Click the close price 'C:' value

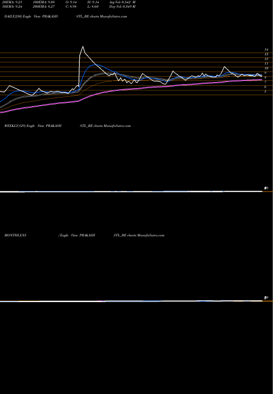pyautogui.click(x=71, y=7)
